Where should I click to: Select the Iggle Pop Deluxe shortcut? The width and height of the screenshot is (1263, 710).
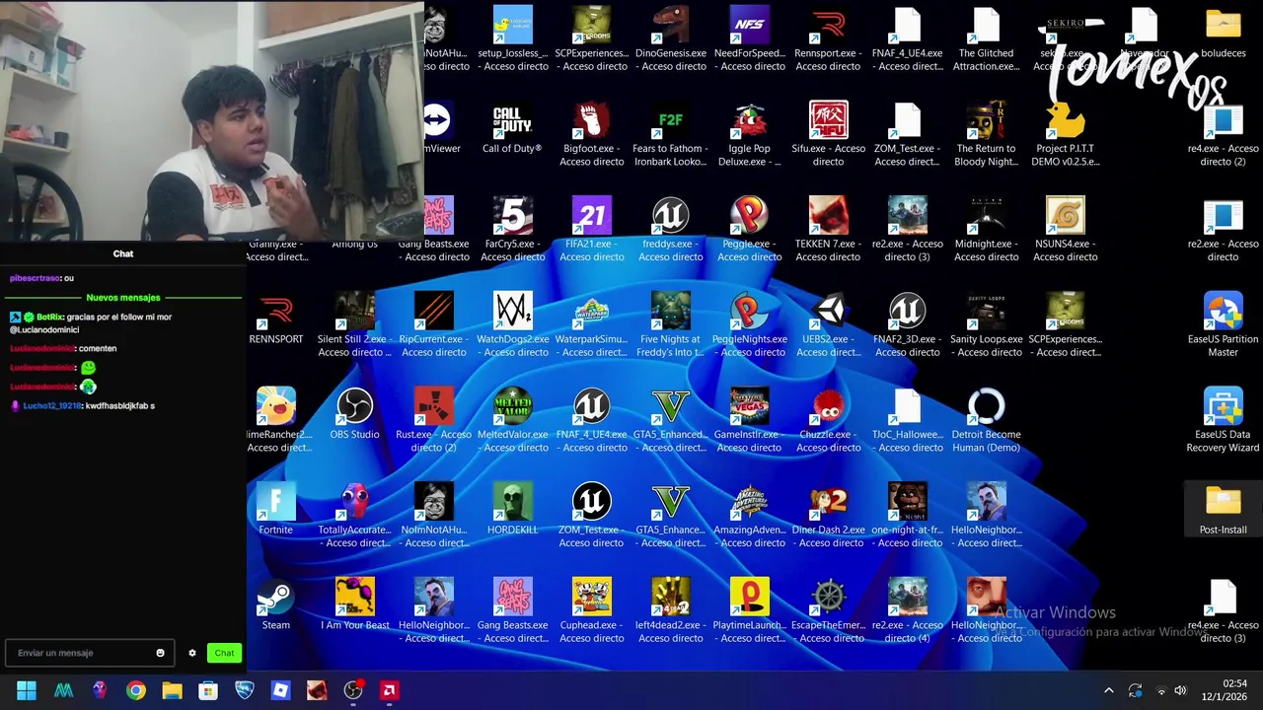tap(750, 135)
